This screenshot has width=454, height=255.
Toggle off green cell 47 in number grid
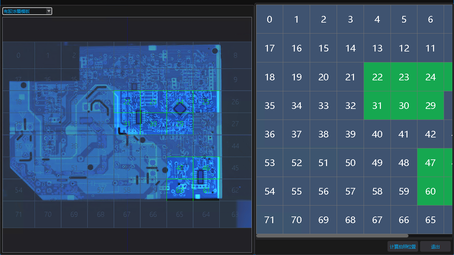pos(430,163)
